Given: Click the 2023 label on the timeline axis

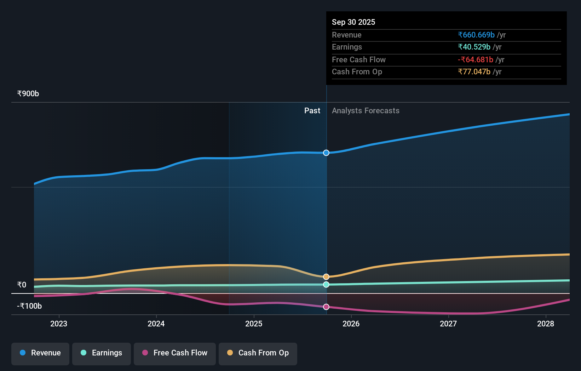Looking at the screenshot, I should 59,324.
